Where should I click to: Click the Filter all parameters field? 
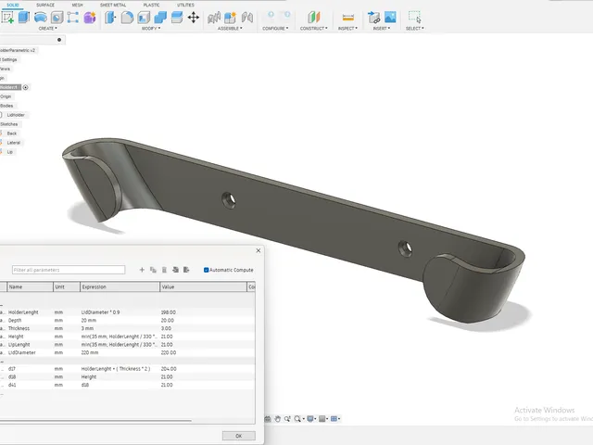tap(69, 270)
